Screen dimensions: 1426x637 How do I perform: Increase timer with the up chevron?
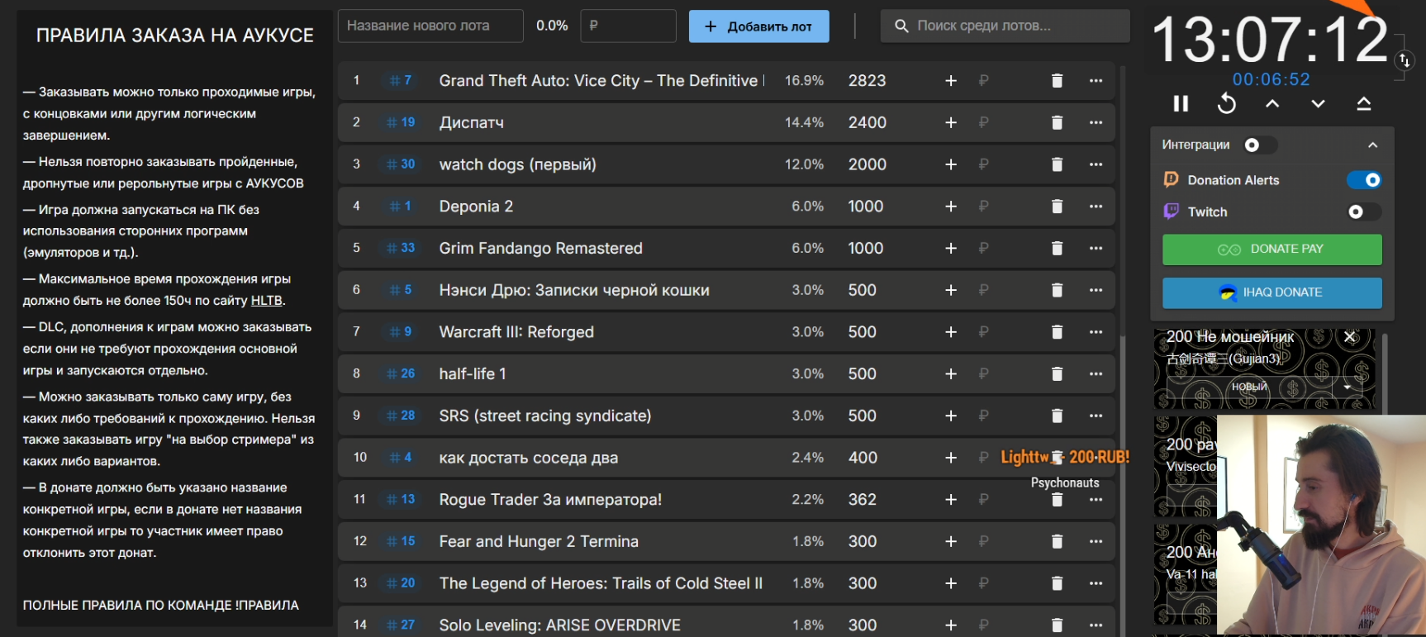coord(1272,103)
